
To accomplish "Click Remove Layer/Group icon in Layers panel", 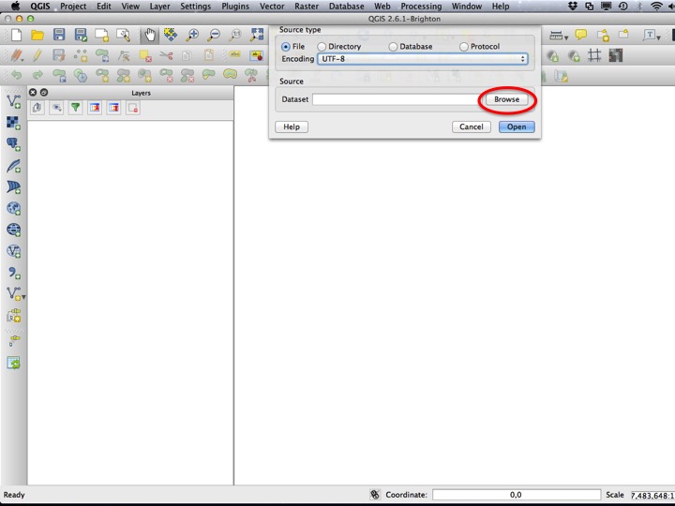I will coord(133,108).
